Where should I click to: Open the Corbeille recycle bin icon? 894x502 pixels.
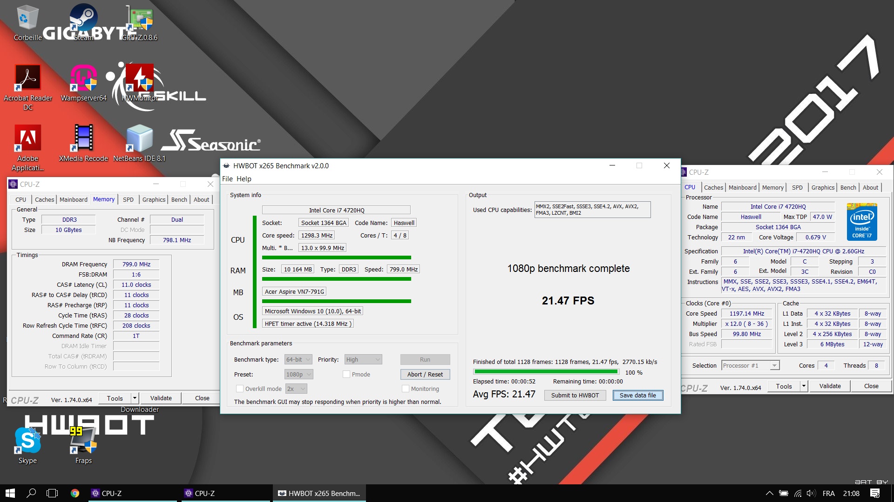(x=27, y=23)
